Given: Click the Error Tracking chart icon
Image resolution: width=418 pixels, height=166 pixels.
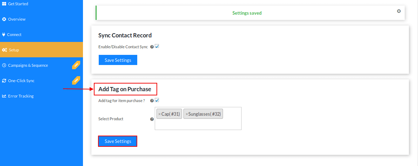Looking at the screenshot, I should coord(4,96).
